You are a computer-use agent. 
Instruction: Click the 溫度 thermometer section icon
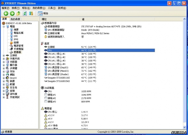click(42, 44)
